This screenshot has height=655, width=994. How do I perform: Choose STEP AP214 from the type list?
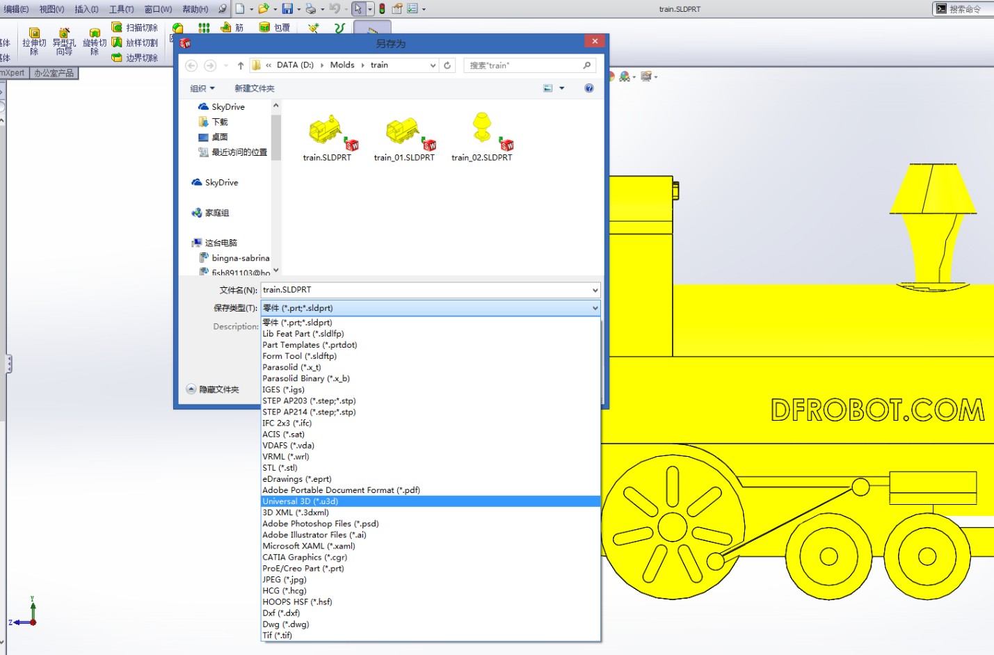431,412
